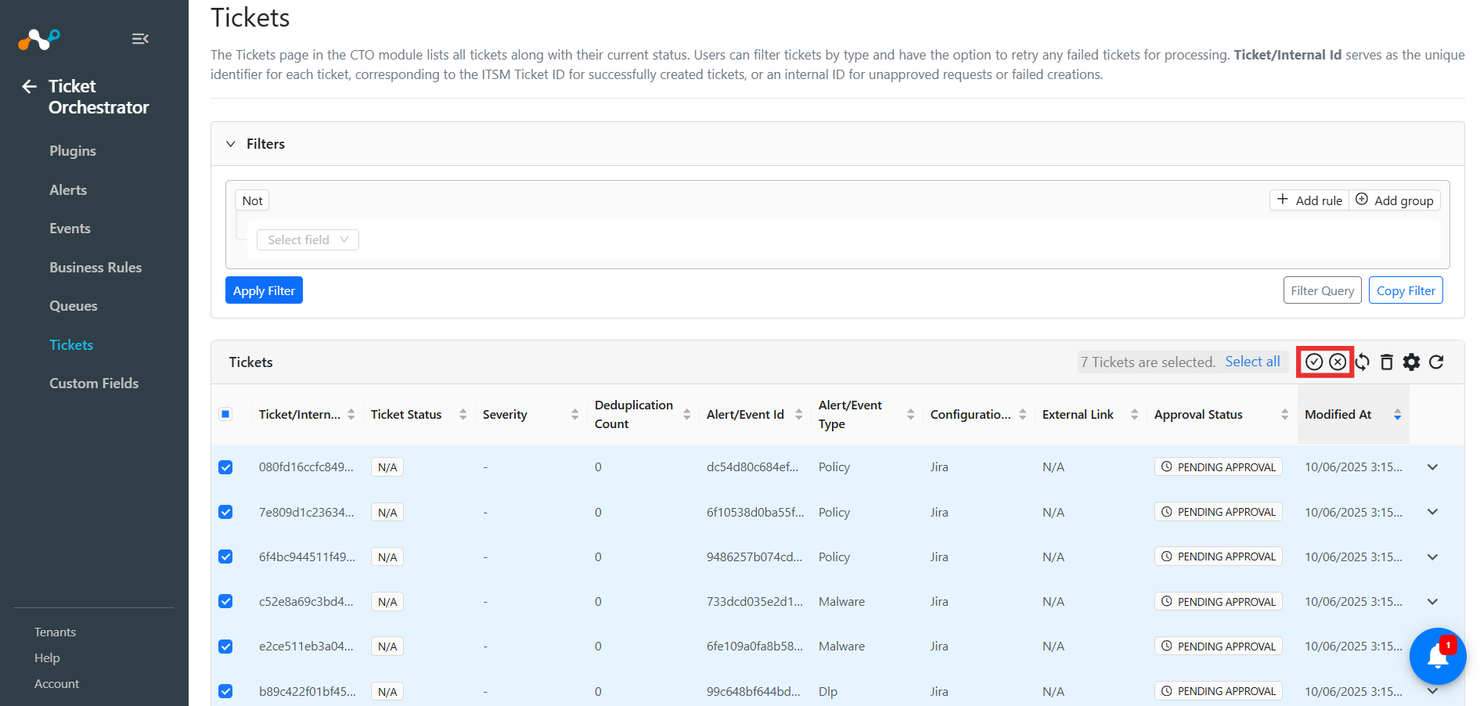Toggle the header select-all tickets checkbox

(x=225, y=414)
